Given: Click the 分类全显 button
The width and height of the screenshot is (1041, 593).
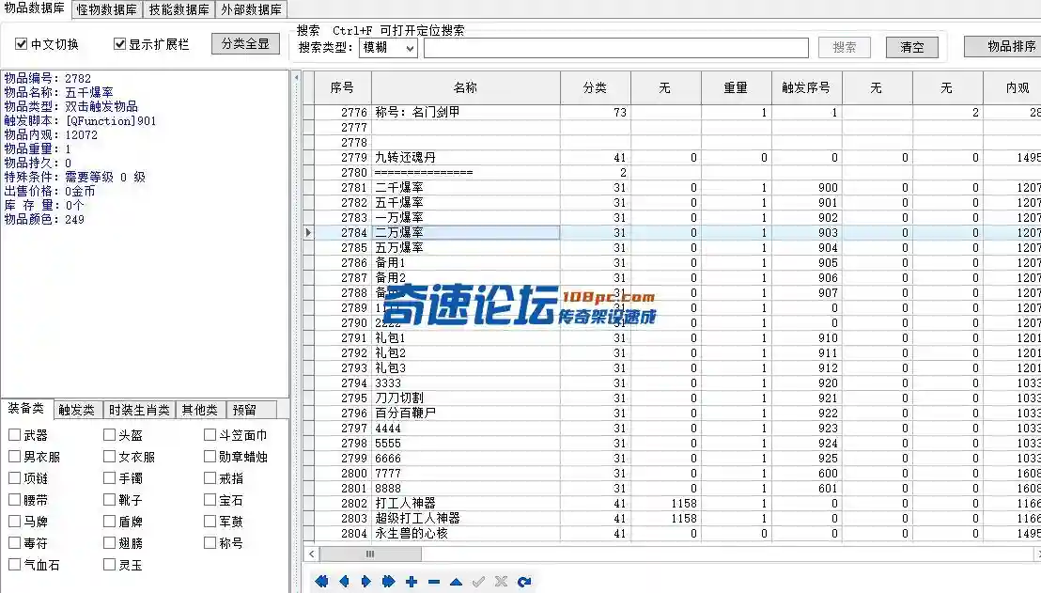Looking at the screenshot, I should tap(245, 44).
